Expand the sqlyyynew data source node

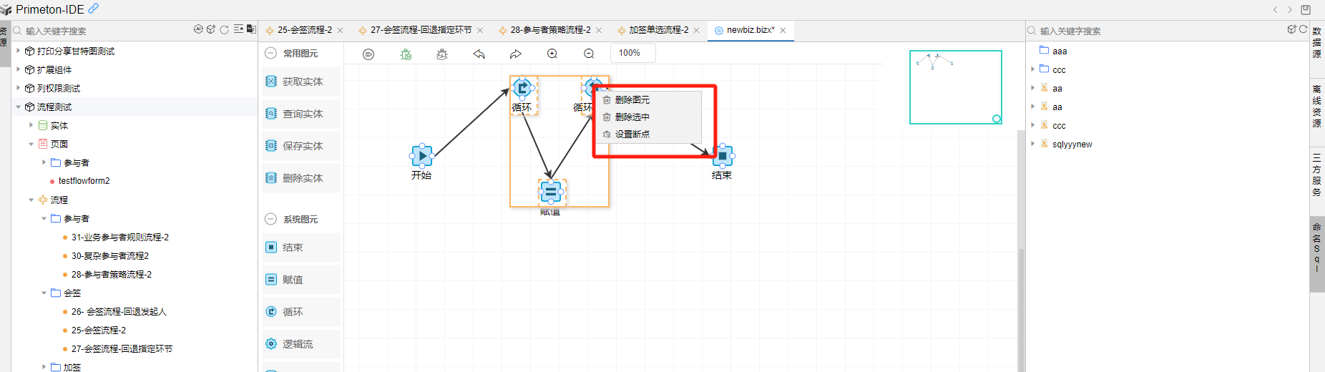[1032, 144]
